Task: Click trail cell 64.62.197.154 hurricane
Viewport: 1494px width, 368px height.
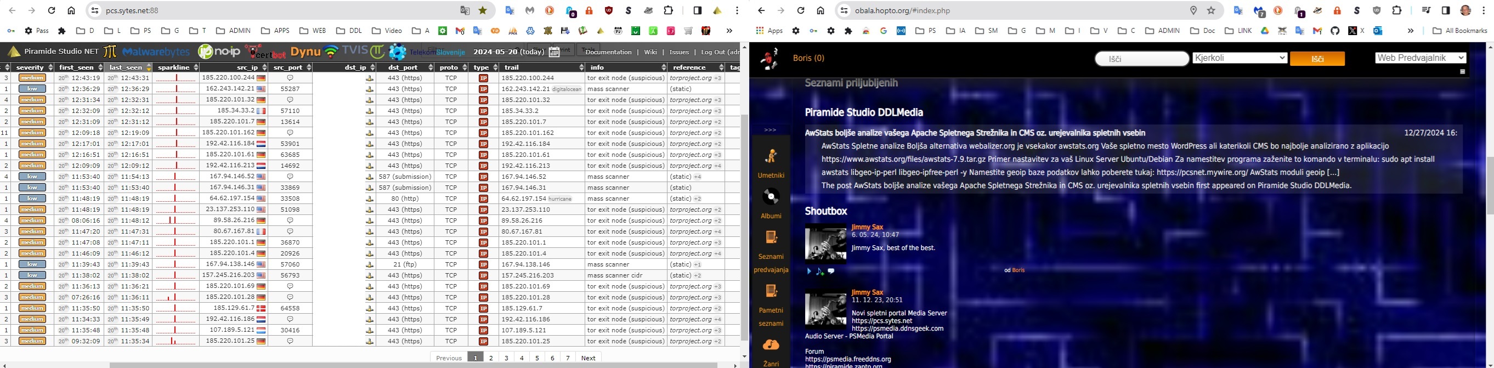Action: point(542,199)
